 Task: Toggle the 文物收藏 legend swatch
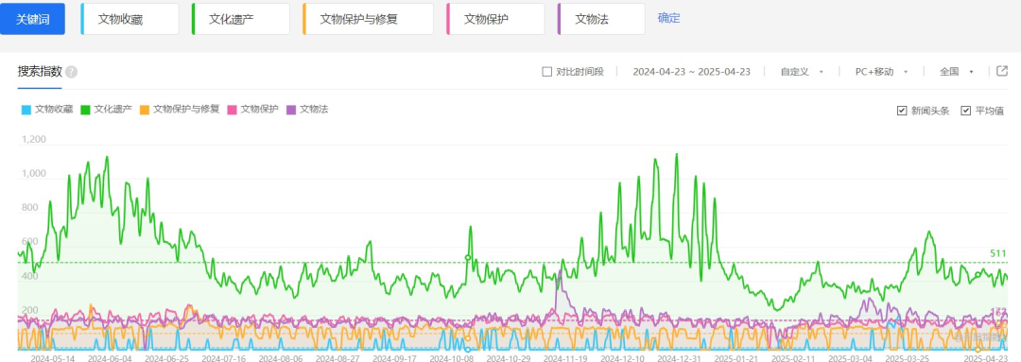point(26,110)
